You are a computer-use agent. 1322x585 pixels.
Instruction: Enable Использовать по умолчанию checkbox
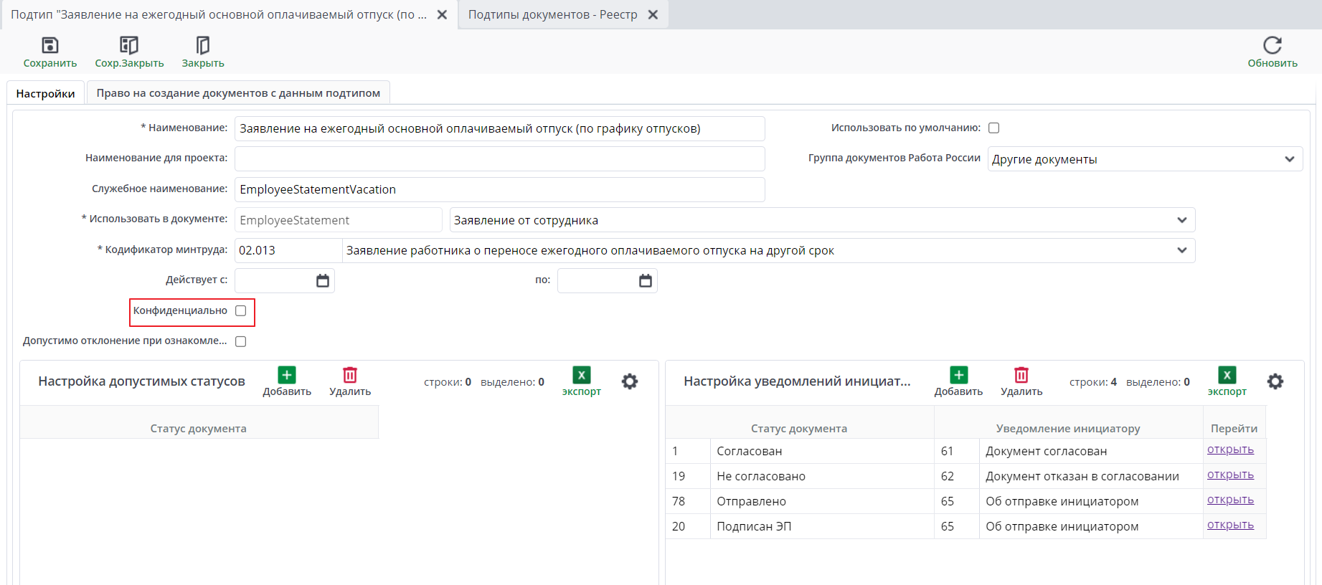[x=994, y=128]
